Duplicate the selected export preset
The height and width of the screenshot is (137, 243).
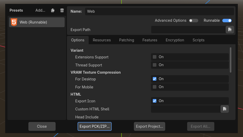pos(53,10)
